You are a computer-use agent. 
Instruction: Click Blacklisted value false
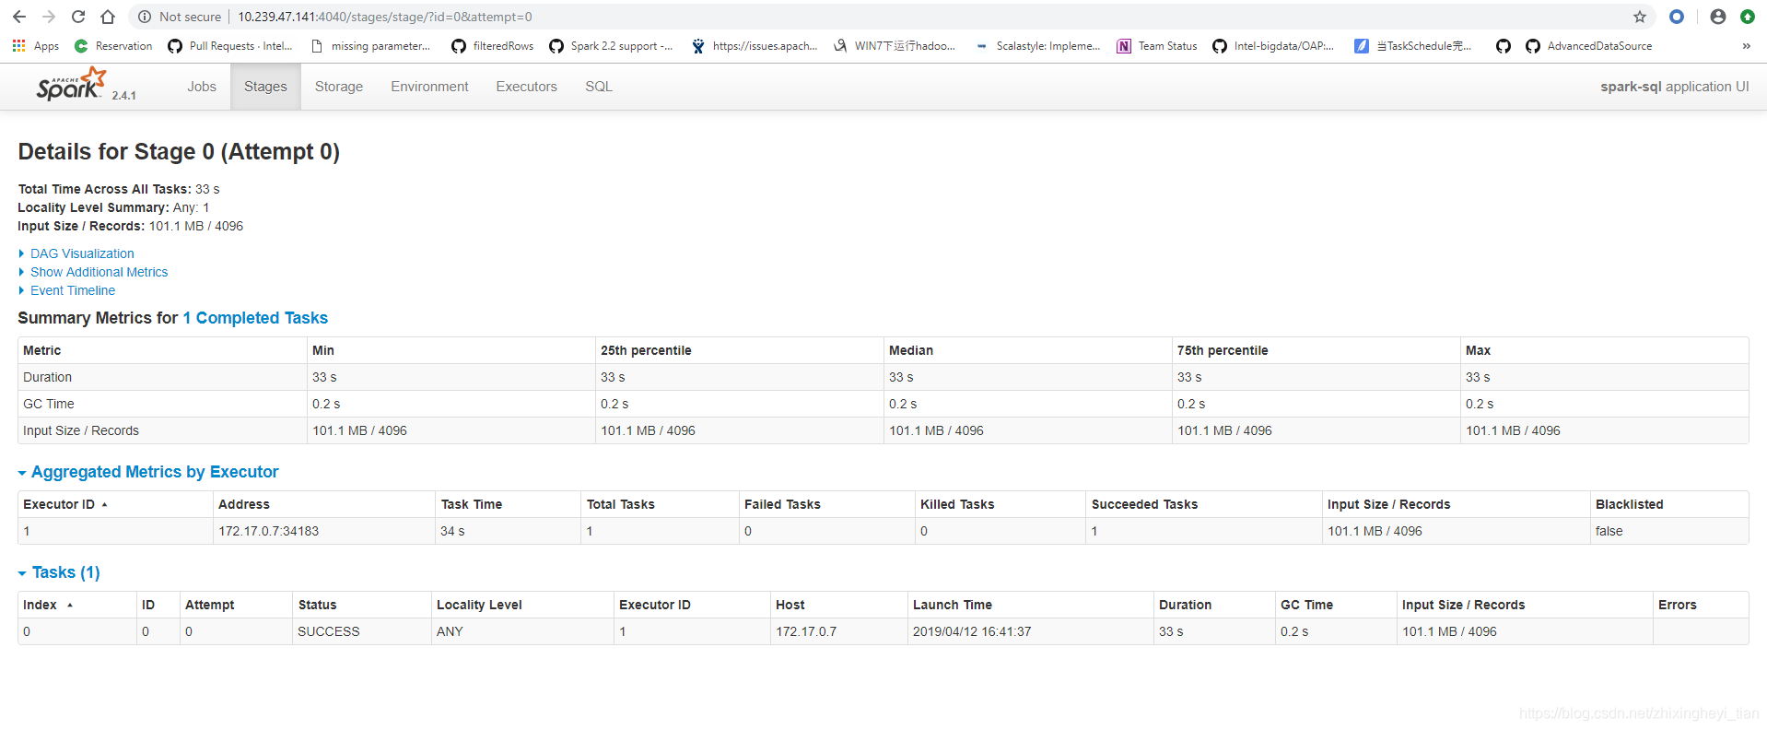(x=1609, y=531)
